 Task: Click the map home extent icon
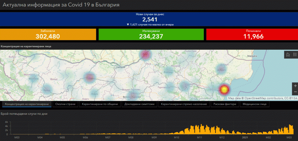tap(288, 55)
